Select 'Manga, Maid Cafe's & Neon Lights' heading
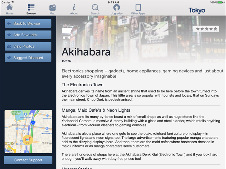 point(96,110)
